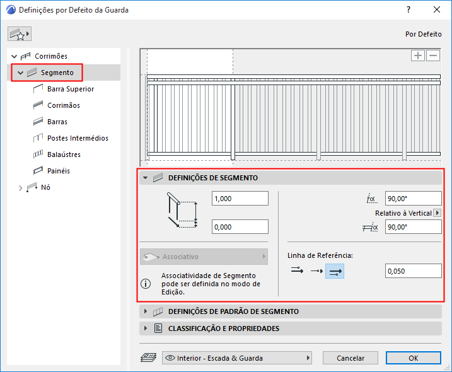Select Barra Superior in the tree

[71, 89]
